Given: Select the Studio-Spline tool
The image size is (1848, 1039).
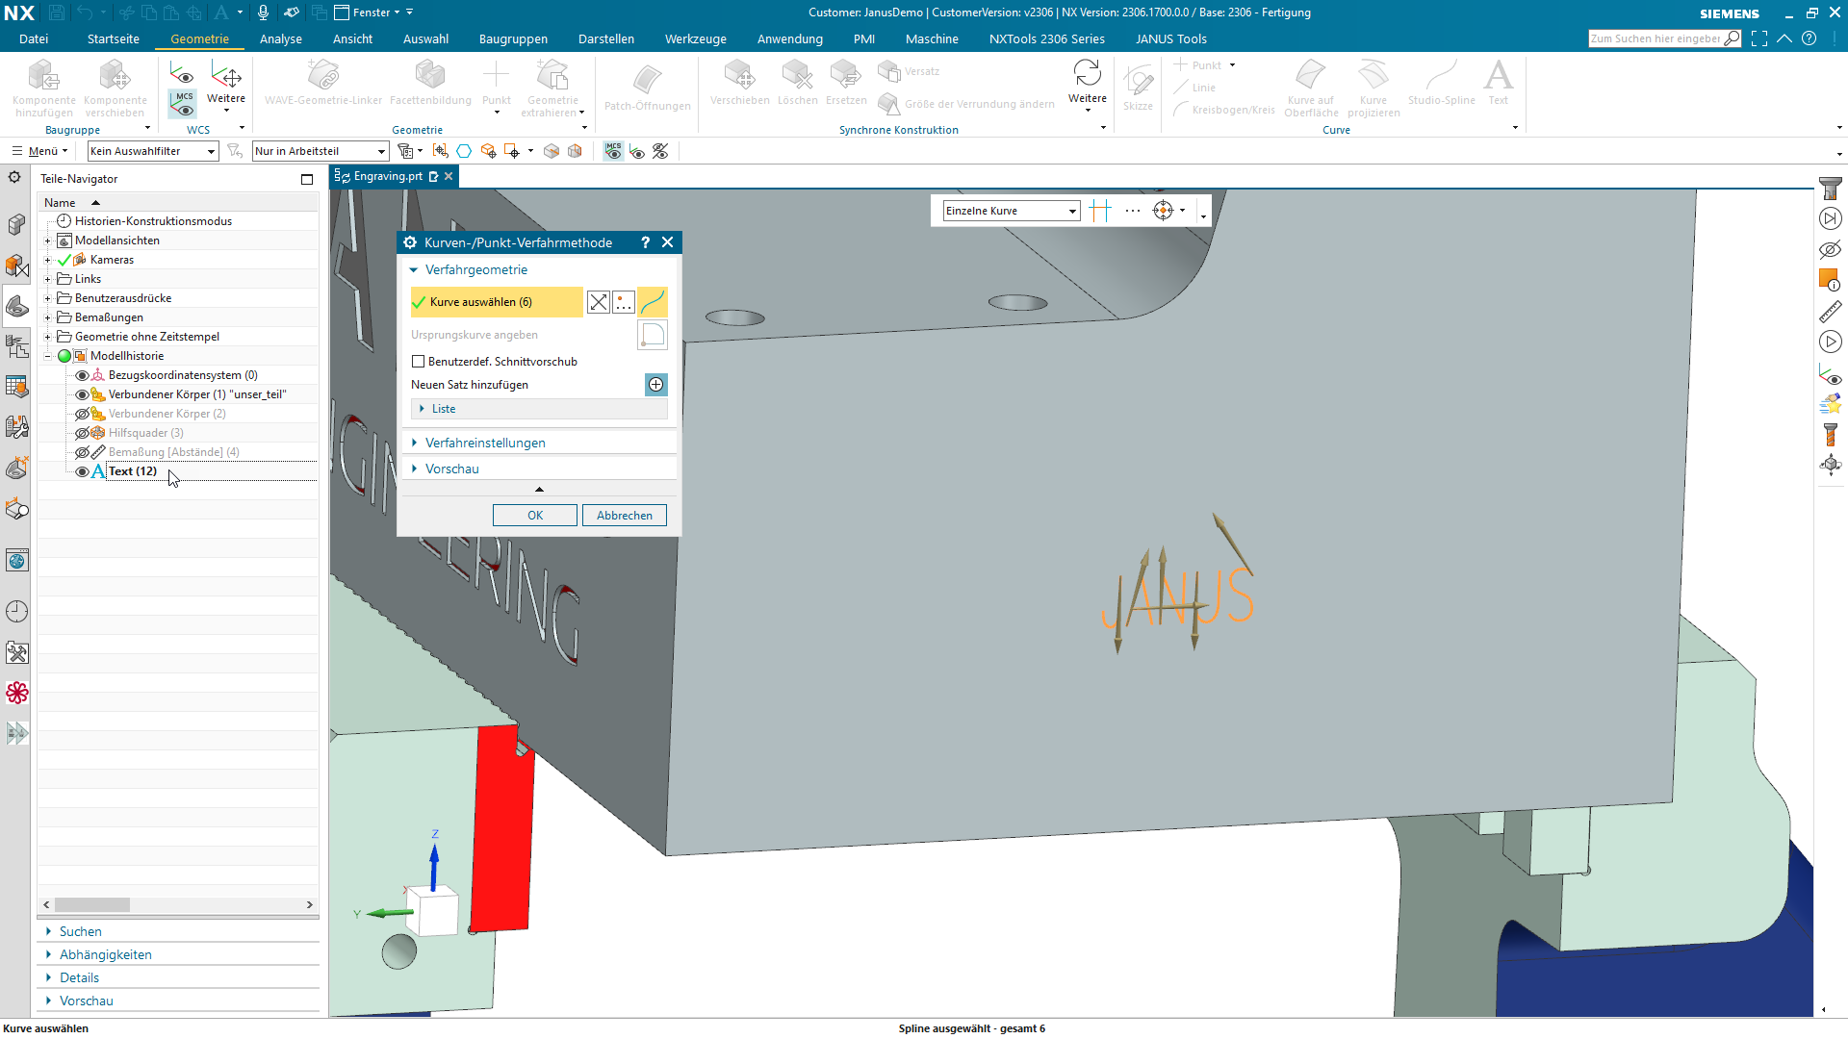Looking at the screenshot, I should [x=1441, y=76].
